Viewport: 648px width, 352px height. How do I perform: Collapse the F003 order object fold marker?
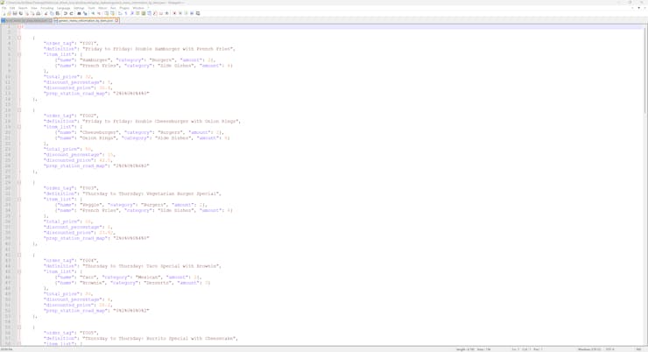(x=19, y=182)
